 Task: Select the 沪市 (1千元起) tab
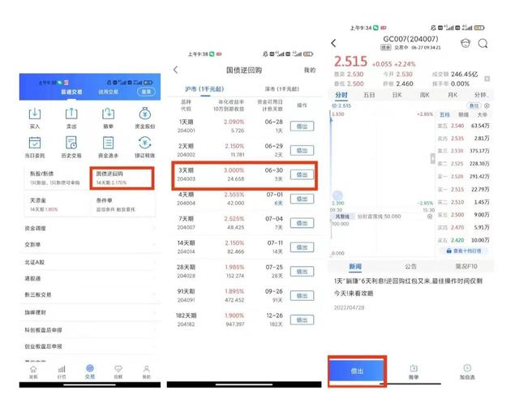point(204,89)
